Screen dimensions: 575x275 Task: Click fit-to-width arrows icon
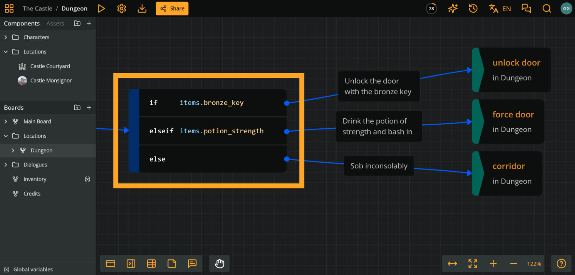[x=452, y=264]
